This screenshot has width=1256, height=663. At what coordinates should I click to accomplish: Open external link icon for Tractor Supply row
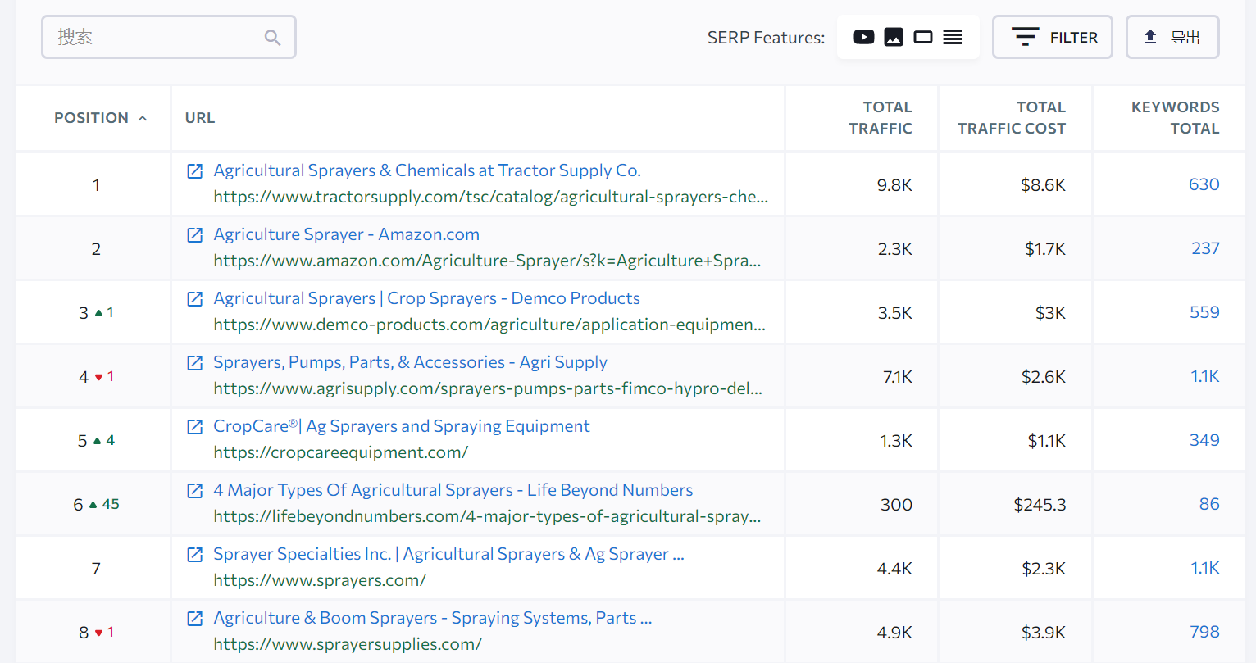(195, 170)
